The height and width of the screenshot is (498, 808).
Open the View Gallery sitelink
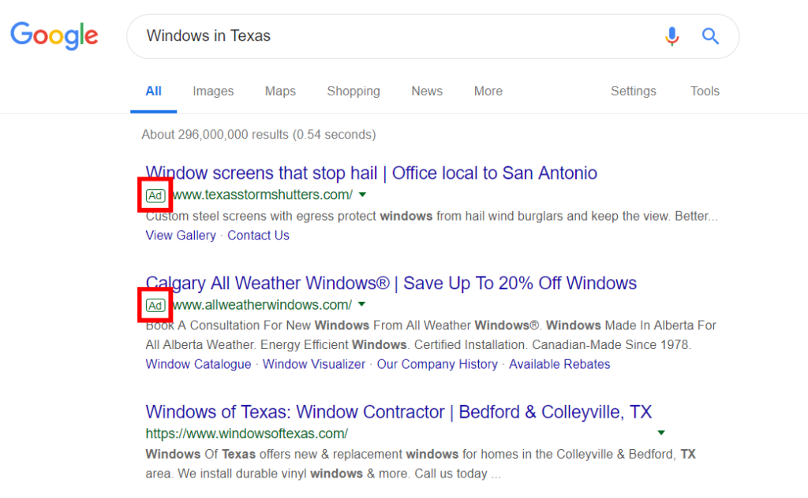coord(181,235)
